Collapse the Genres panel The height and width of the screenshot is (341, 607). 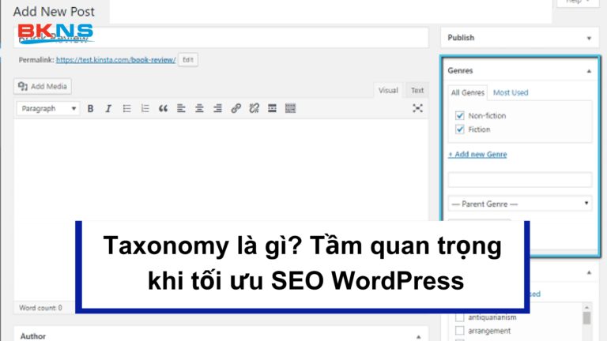pos(589,71)
